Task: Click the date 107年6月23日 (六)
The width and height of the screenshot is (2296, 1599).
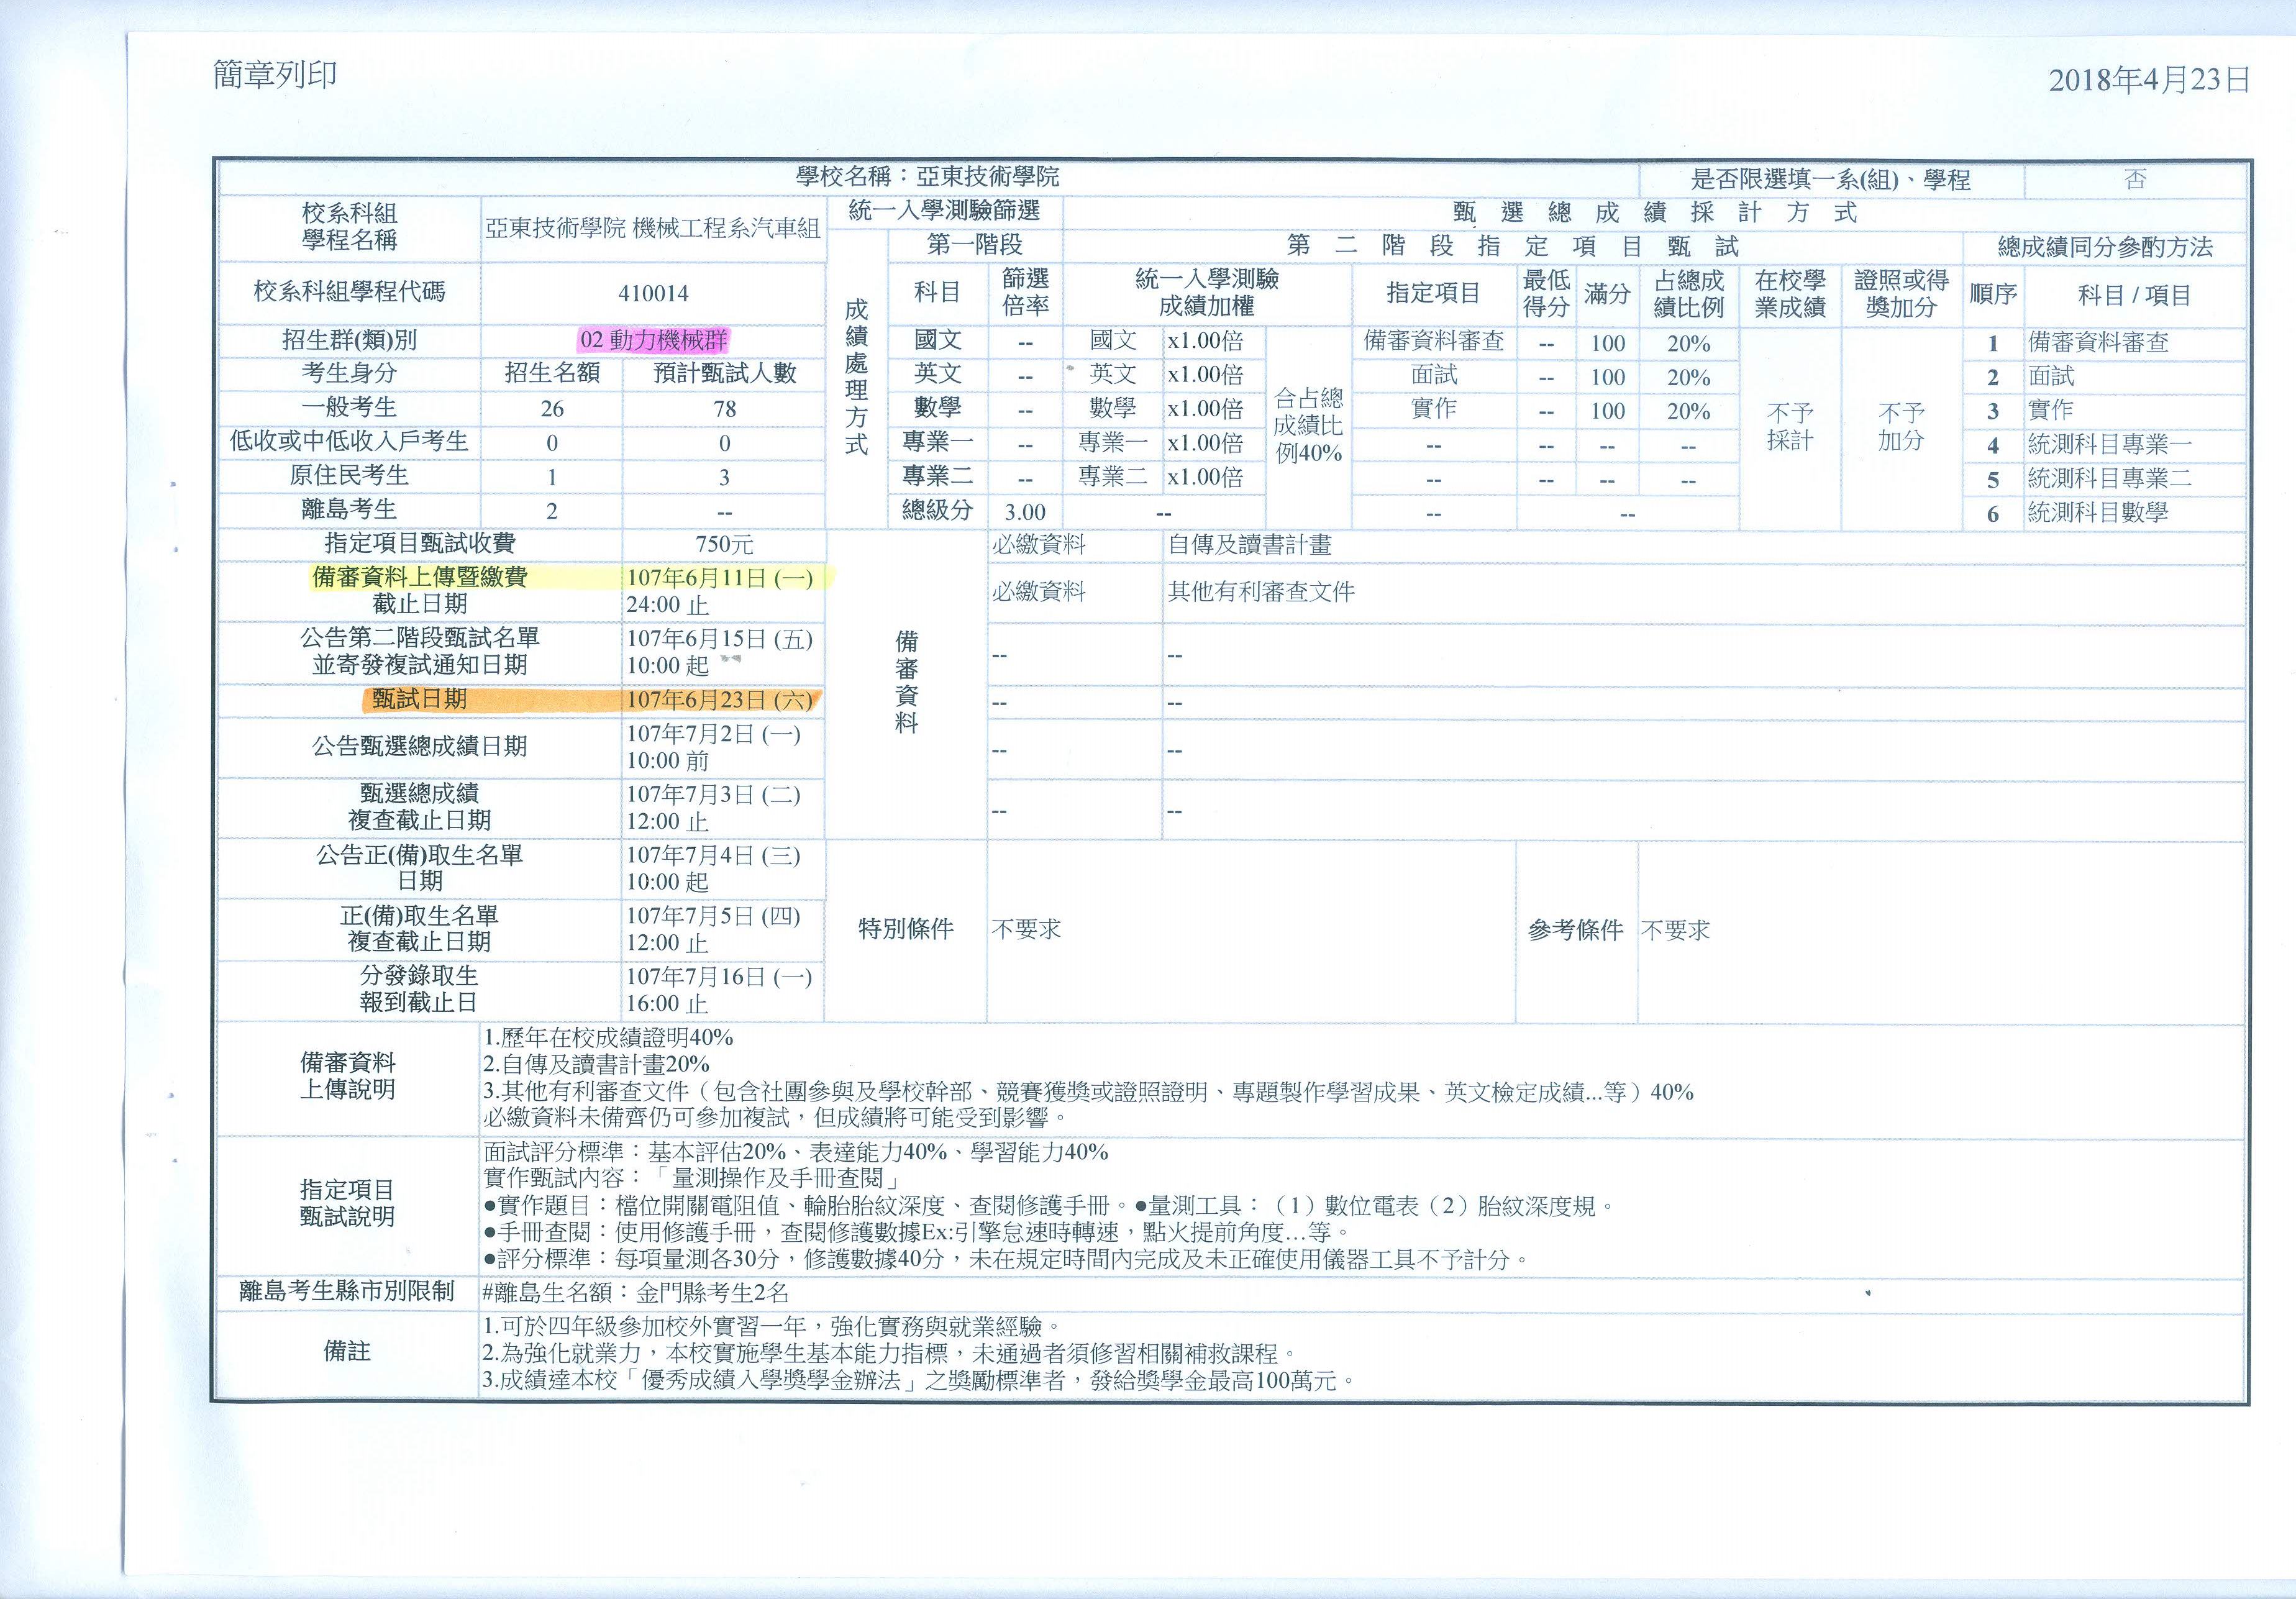Action: (x=720, y=700)
